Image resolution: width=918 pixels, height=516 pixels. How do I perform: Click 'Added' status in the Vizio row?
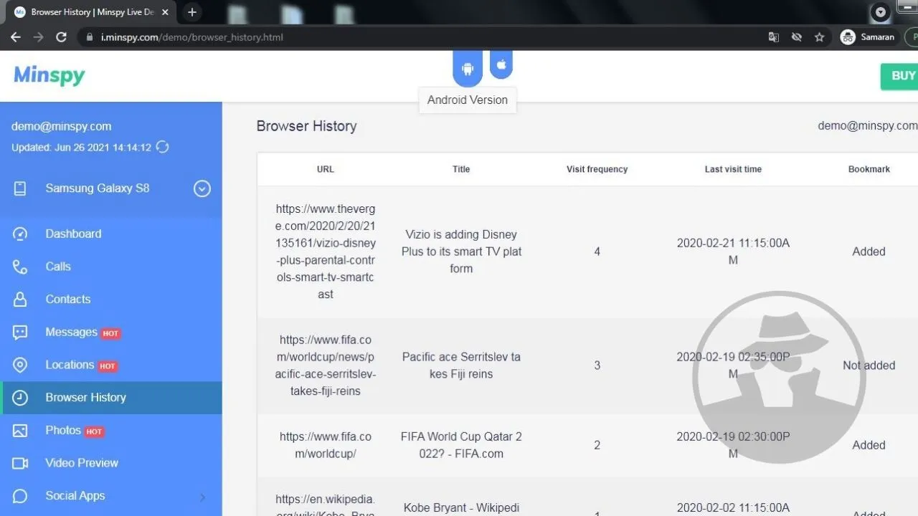pos(869,252)
